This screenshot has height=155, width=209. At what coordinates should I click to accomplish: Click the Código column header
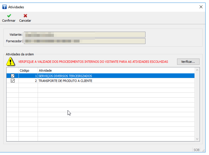coord(28,70)
